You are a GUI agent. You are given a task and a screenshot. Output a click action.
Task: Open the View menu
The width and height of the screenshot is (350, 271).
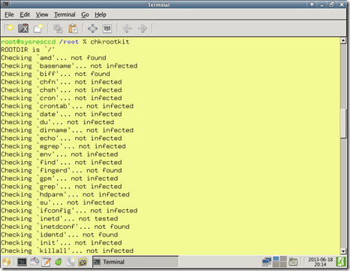tap(42, 15)
